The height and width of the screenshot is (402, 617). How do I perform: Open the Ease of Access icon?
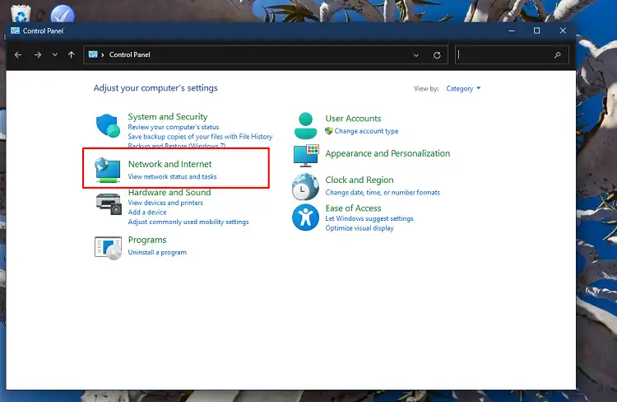point(305,217)
